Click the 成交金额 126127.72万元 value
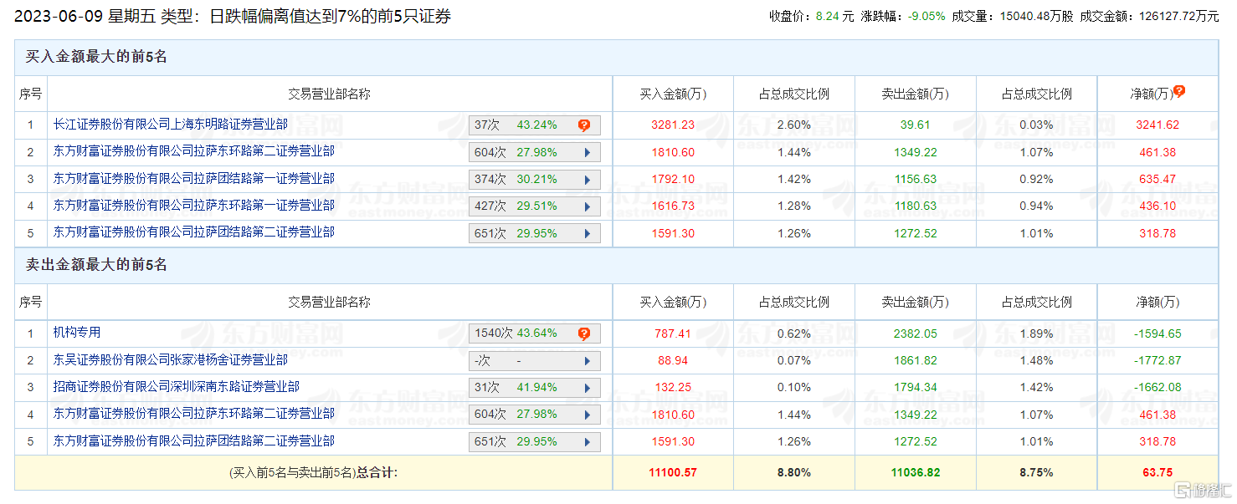Screen dimensions: 1237x504 click(x=1177, y=15)
